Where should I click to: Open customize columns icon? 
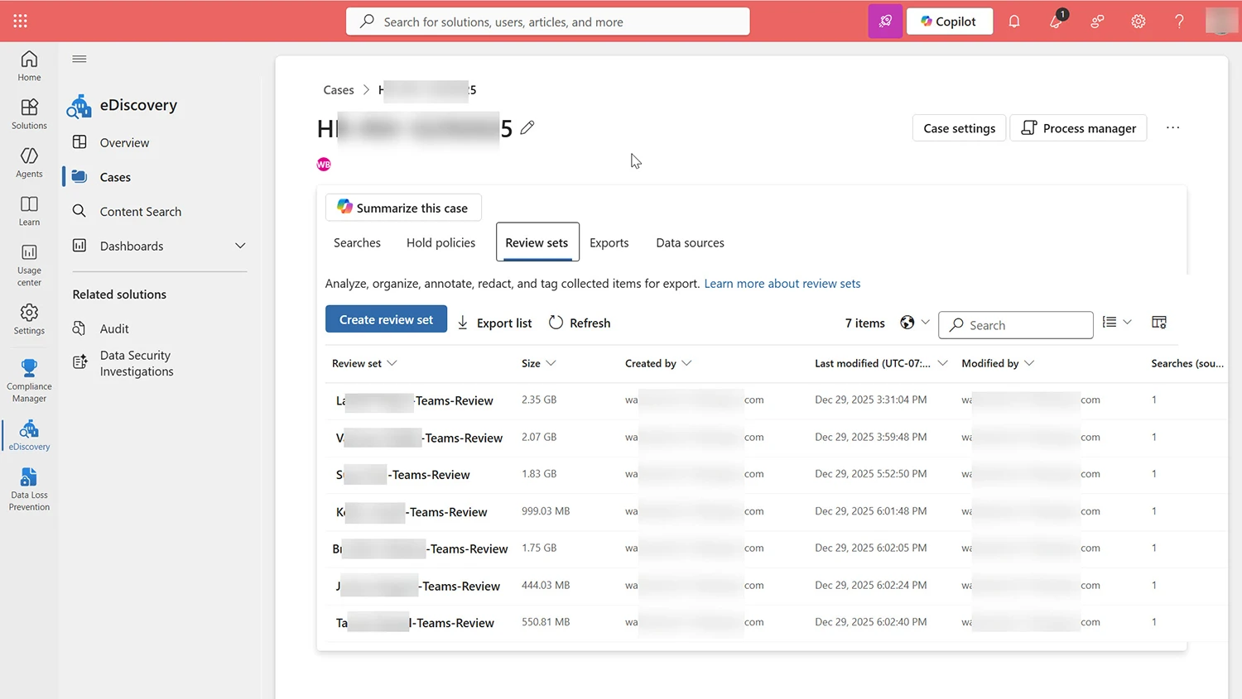tap(1159, 323)
